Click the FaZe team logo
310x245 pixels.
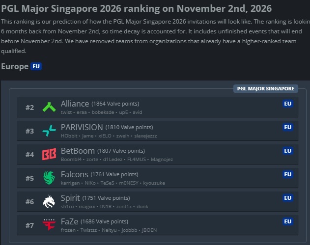(49, 225)
